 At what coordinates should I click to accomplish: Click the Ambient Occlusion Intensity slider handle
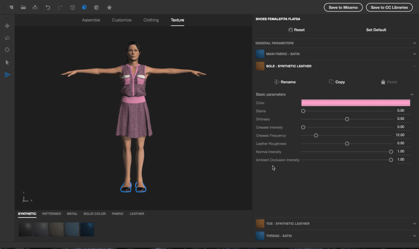(391, 160)
